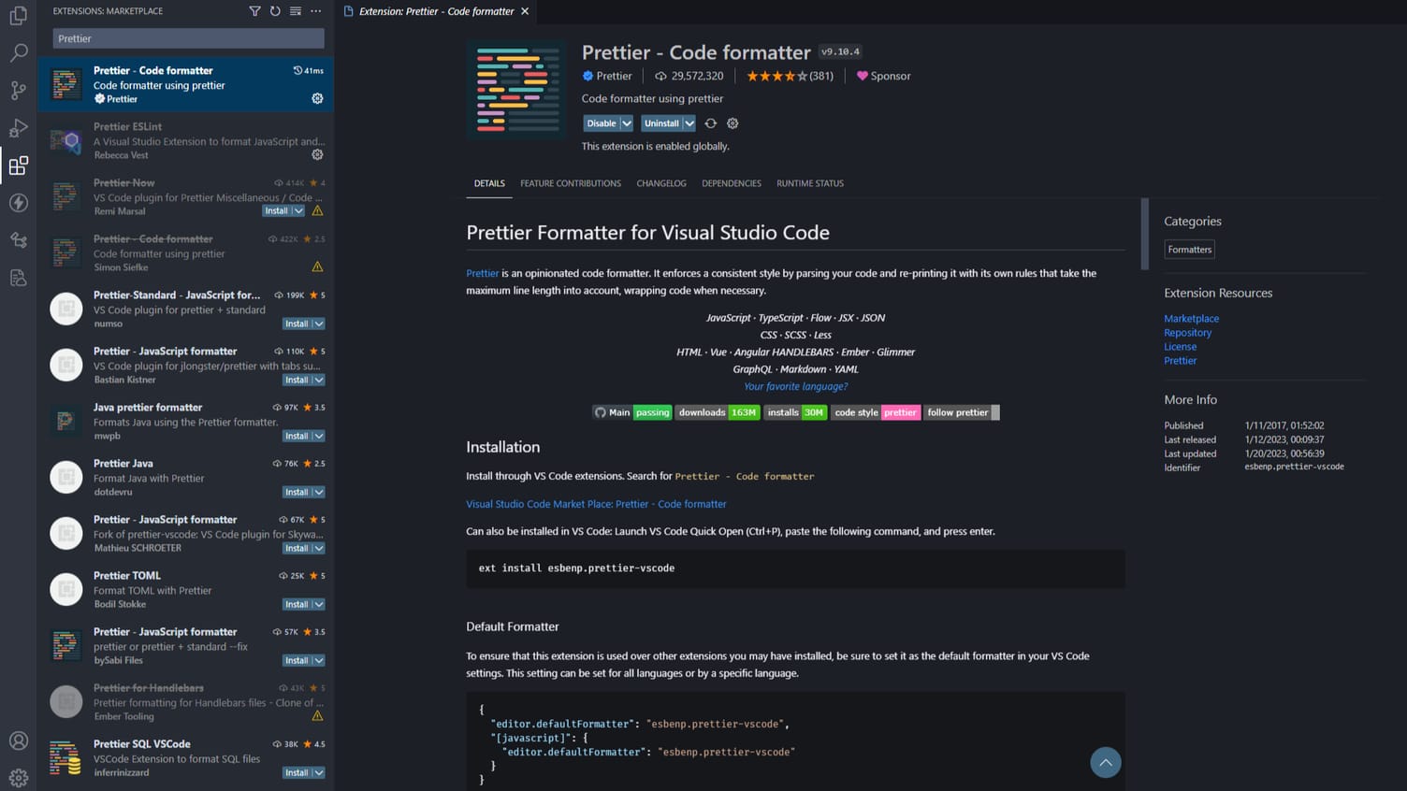The height and width of the screenshot is (791, 1407).
Task: Open the Source Control view
Action: (18, 91)
